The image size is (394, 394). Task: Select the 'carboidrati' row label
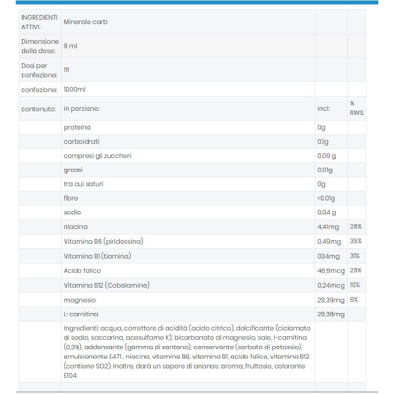(x=81, y=141)
